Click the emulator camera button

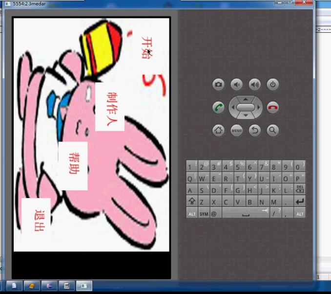(218, 85)
